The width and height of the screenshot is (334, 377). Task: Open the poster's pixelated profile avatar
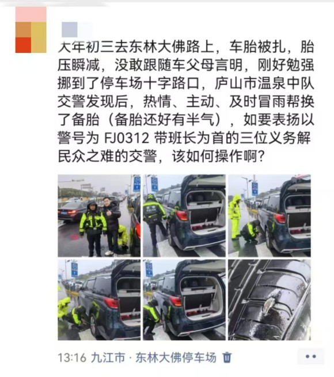(31, 30)
